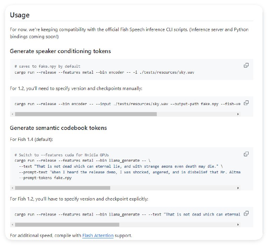Click left scroll arrow of the last llama_generate block
Viewport: 268px width, 245px height.
(x=12, y=225)
